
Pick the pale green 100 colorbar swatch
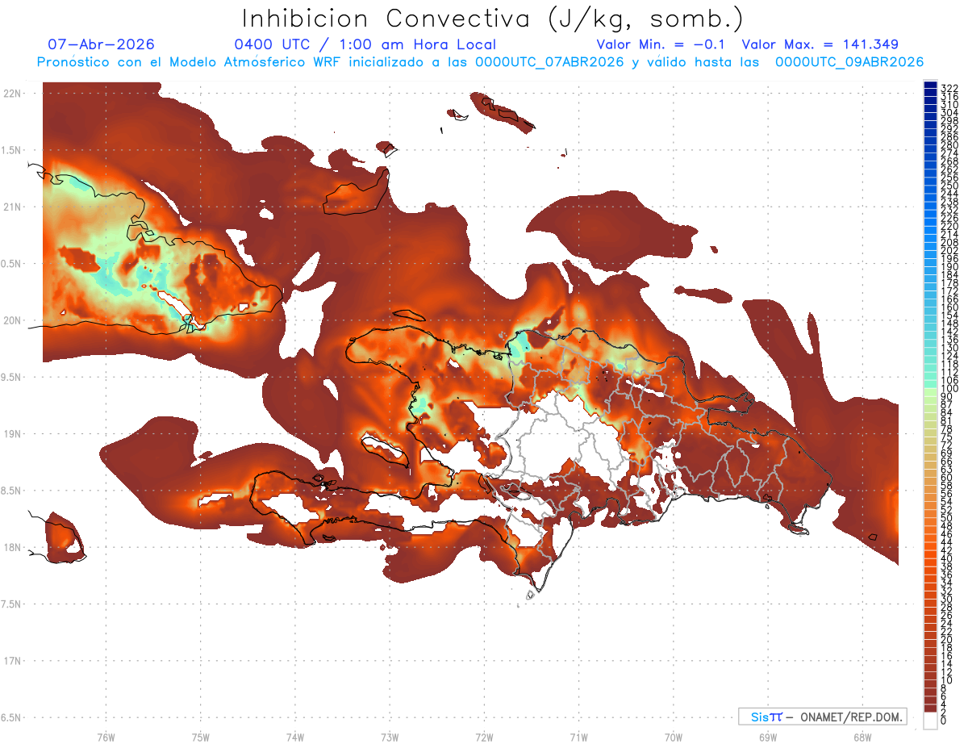pos(930,389)
